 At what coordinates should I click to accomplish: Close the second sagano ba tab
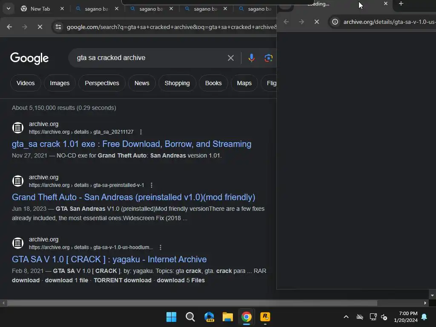click(x=171, y=9)
